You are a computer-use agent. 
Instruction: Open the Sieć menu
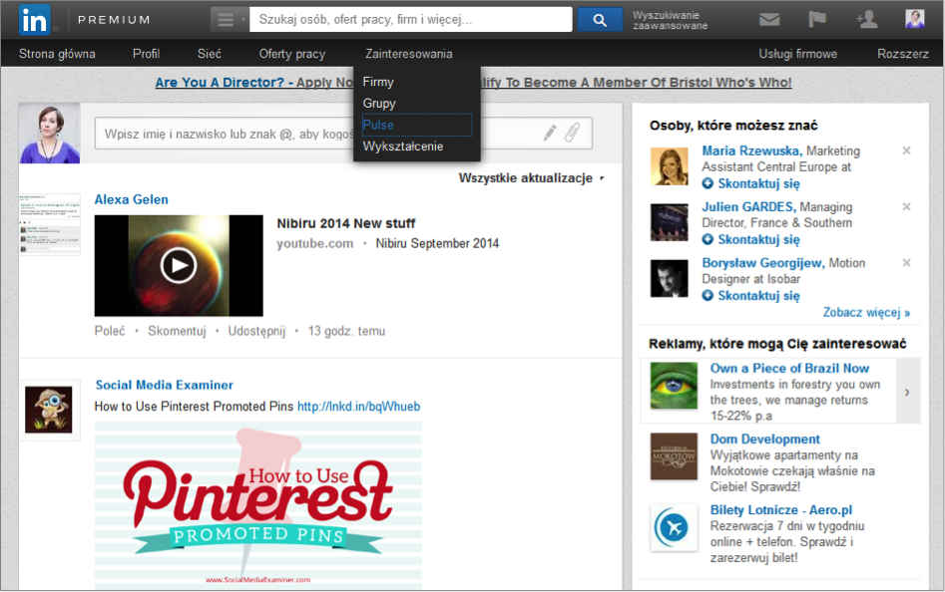tap(210, 54)
